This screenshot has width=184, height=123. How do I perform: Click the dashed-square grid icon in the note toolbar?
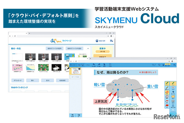click(110, 65)
